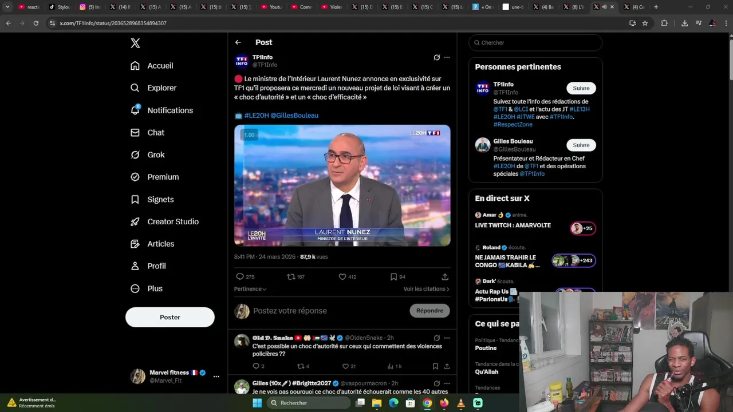Click the address bar URL

pos(113,23)
